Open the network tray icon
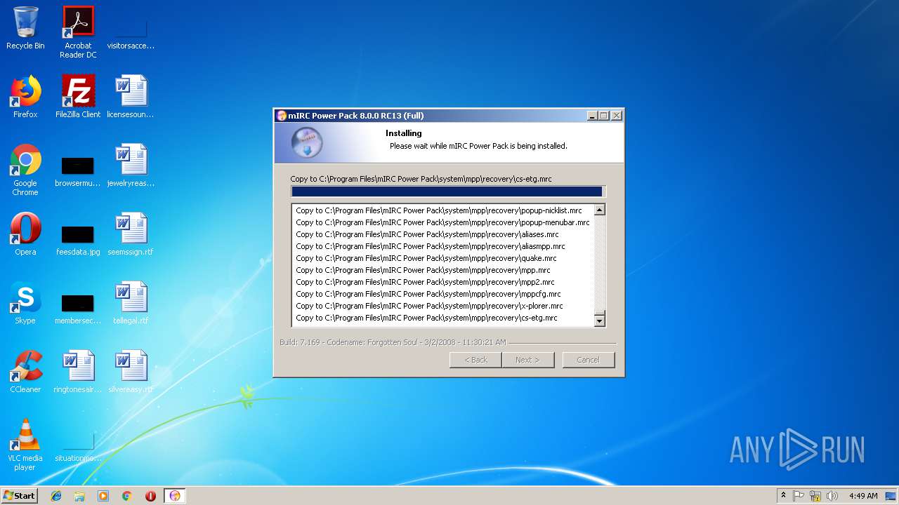 coord(815,496)
